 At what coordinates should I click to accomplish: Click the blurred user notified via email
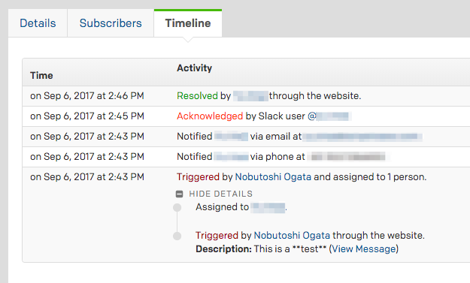coord(231,137)
